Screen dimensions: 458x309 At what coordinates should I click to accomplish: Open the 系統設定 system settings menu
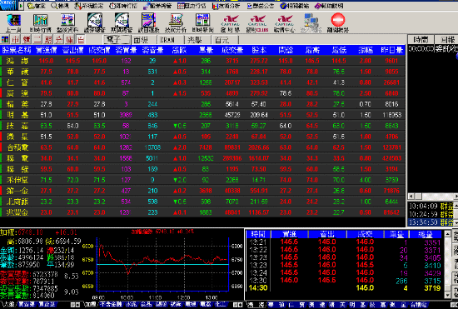[x=90, y=6]
